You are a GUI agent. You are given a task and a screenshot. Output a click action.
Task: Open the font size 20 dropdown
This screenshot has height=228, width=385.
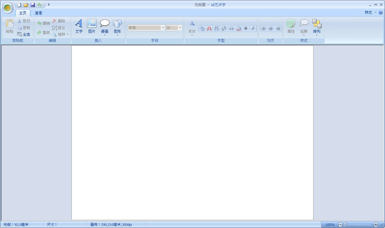point(180,28)
